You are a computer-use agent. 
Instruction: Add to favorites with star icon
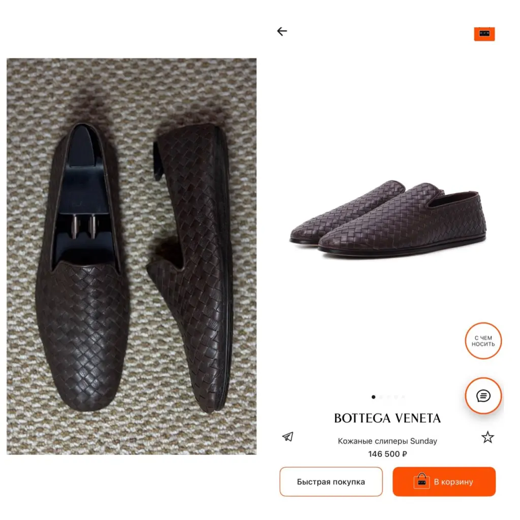pyautogui.click(x=487, y=437)
